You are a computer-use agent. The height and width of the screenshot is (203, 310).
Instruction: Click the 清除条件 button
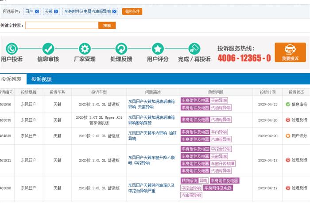click(x=132, y=11)
